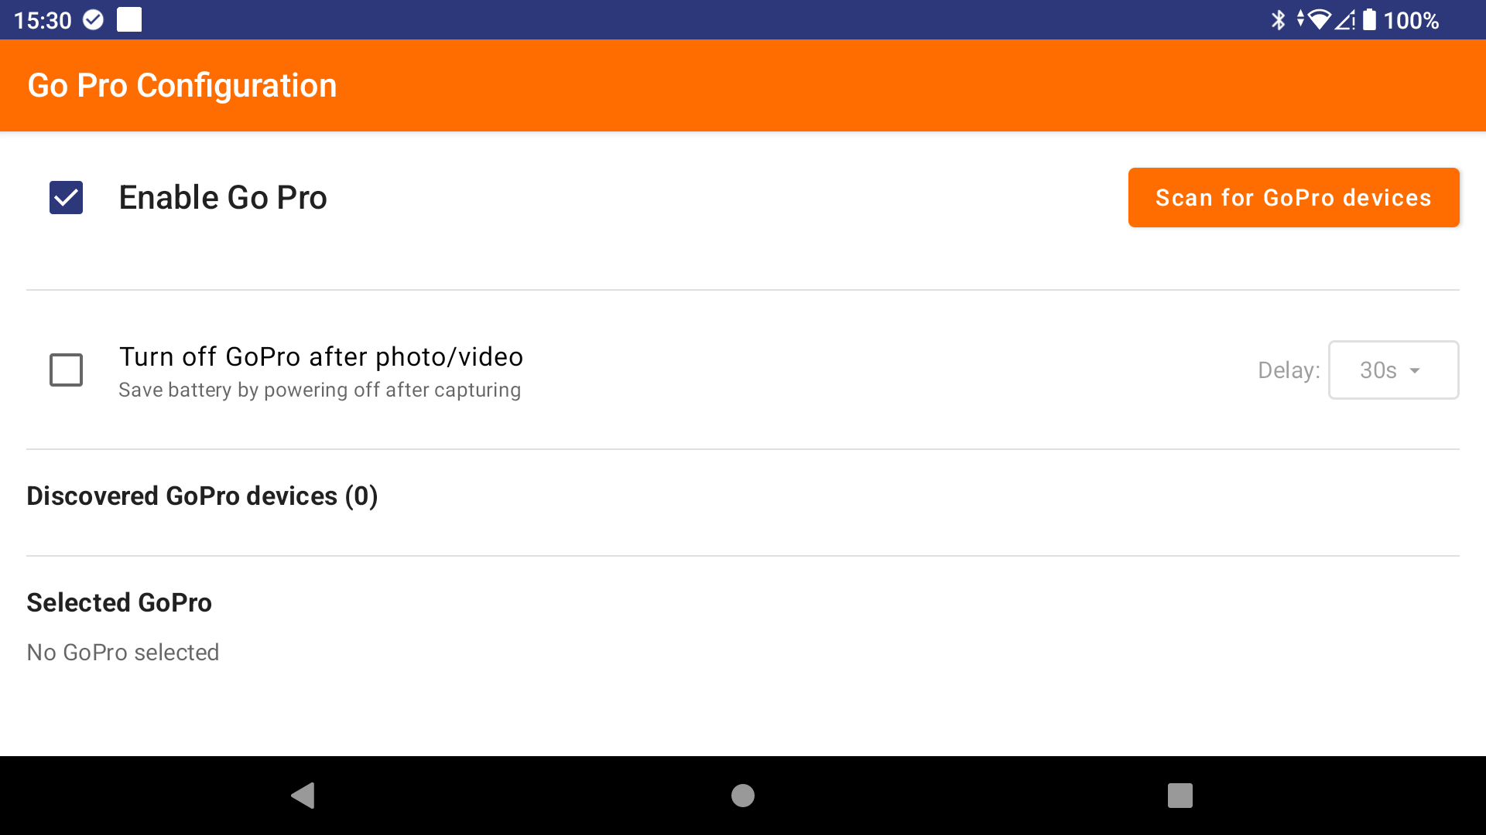Tap Discovered GoPro devices (0) header
This screenshot has height=835, width=1486.
202,496
